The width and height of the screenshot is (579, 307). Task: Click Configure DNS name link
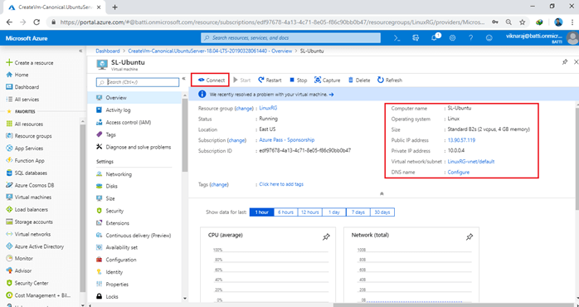click(x=458, y=172)
